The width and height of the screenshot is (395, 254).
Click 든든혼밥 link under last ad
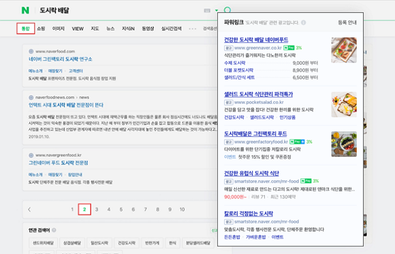(x=232, y=237)
